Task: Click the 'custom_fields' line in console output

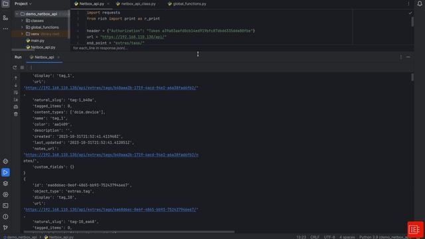Action: [53, 167]
